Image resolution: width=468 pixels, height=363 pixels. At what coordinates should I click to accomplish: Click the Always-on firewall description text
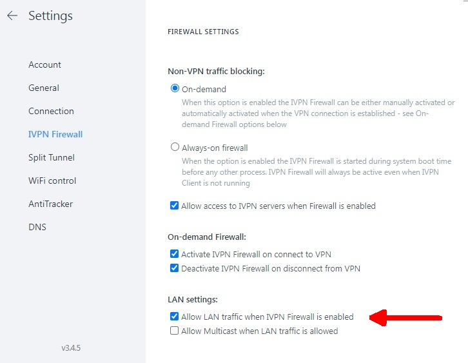[x=316, y=172]
